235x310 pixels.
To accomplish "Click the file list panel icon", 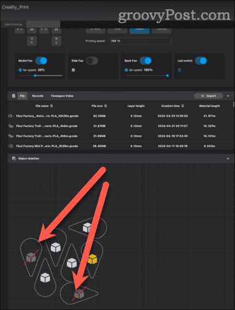I will point(14,96).
